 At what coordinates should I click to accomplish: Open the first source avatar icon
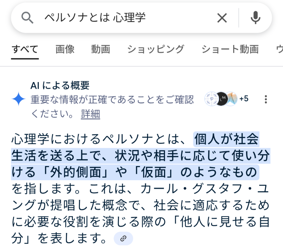click(x=211, y=99)
